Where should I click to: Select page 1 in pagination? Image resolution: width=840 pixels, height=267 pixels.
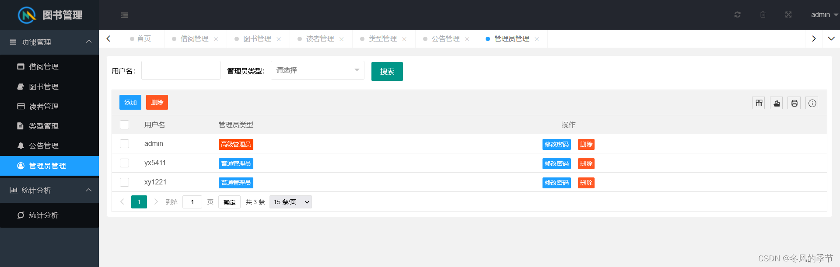[139, 202]
